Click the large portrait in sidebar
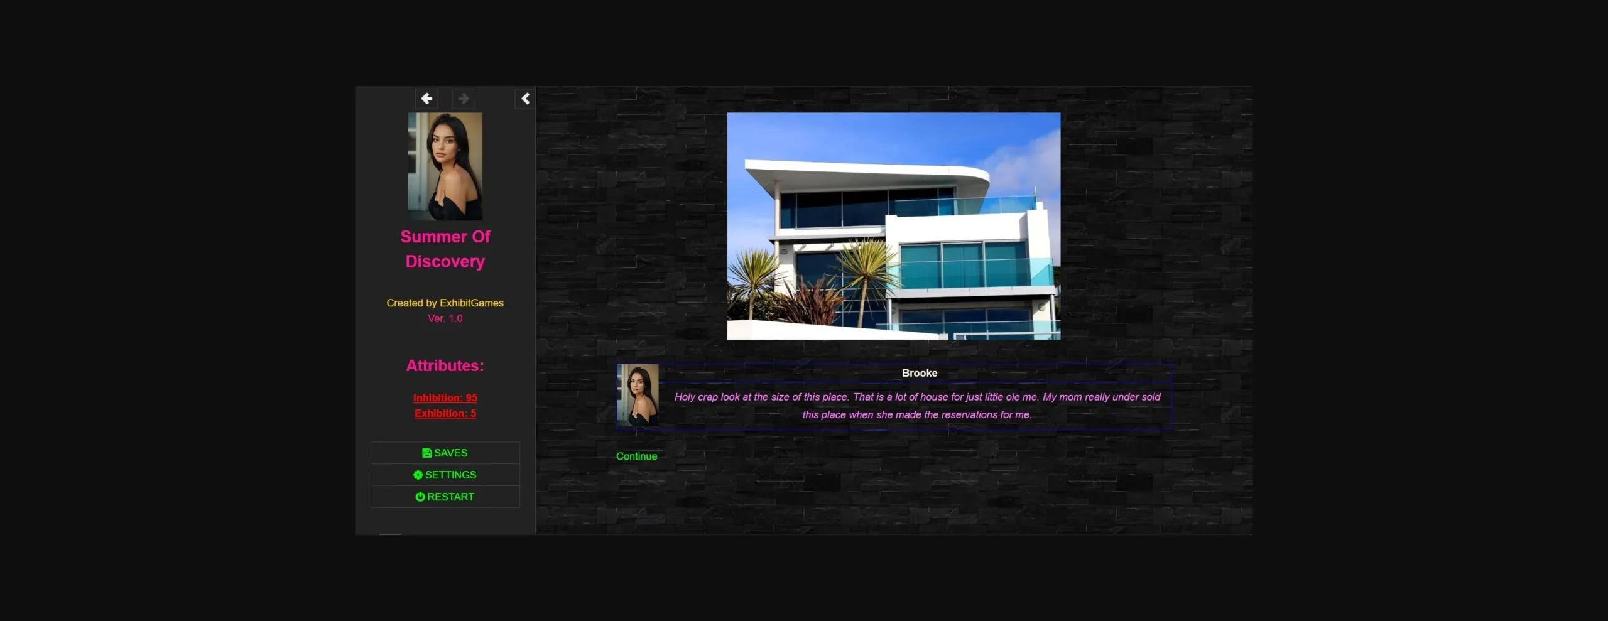Viewport: 1608px width, 621px height. (x=445, y=166)
